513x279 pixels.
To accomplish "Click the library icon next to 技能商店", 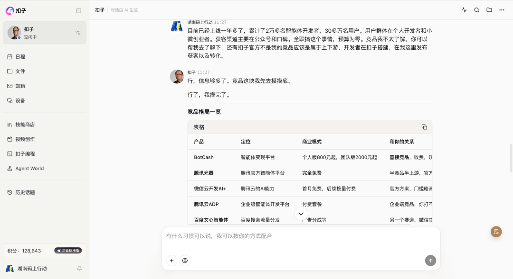I will pyautogui.click(x=10, y=125).
